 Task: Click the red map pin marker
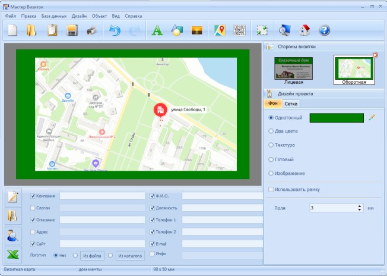click(x=160, y=111)
